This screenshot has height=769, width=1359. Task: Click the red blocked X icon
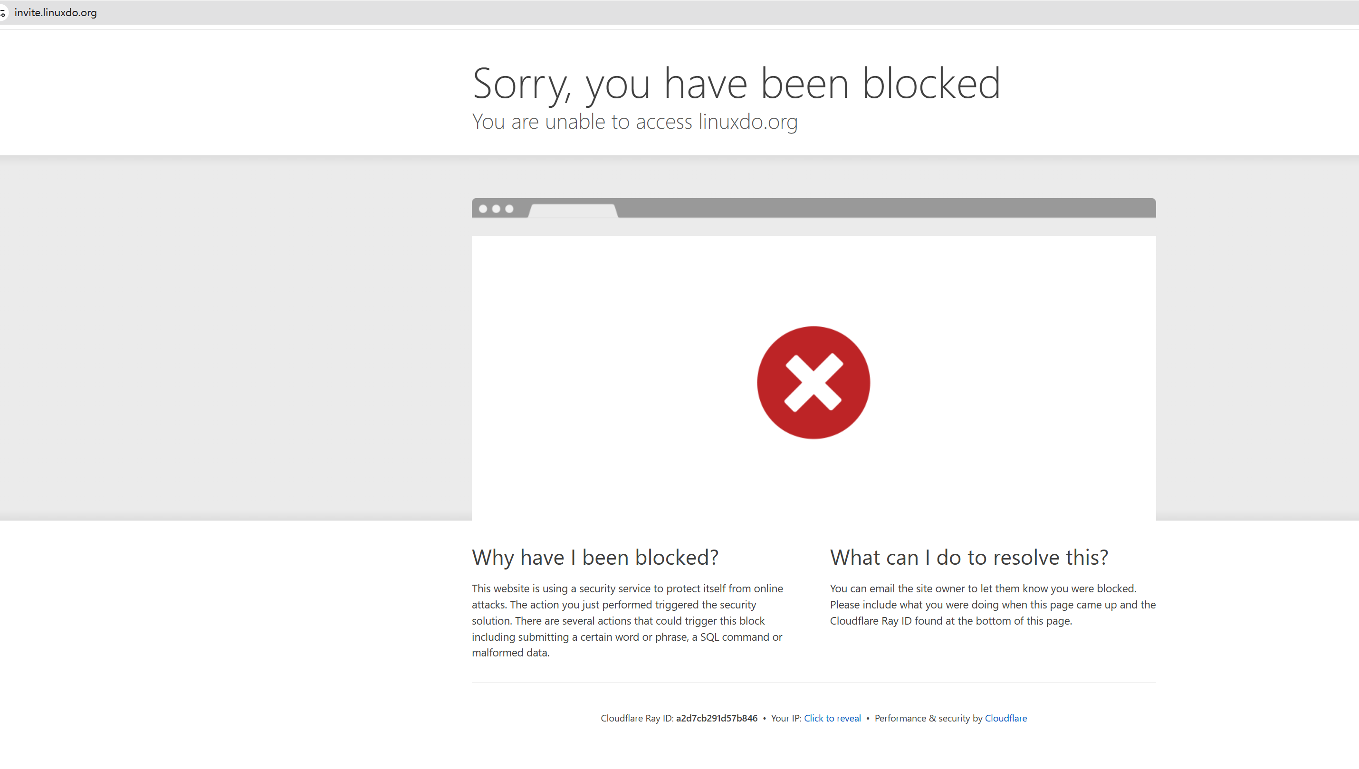pyautogui.click(x=813, y=382)
